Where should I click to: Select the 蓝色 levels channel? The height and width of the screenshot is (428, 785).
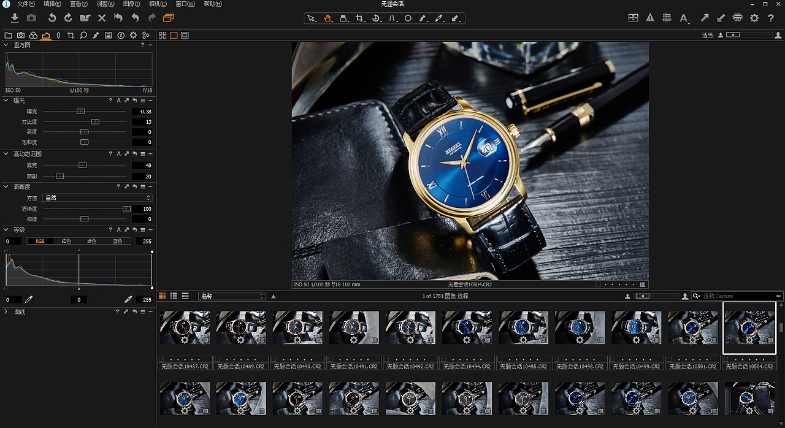coord(118,241)
